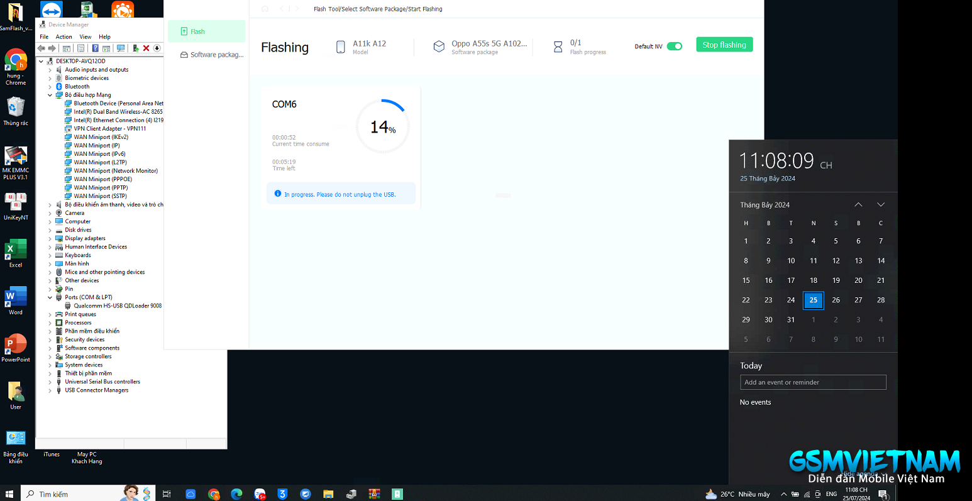Click the ENG language indicator in taskbar
972x501 pixels.
[x=831, y=494]
